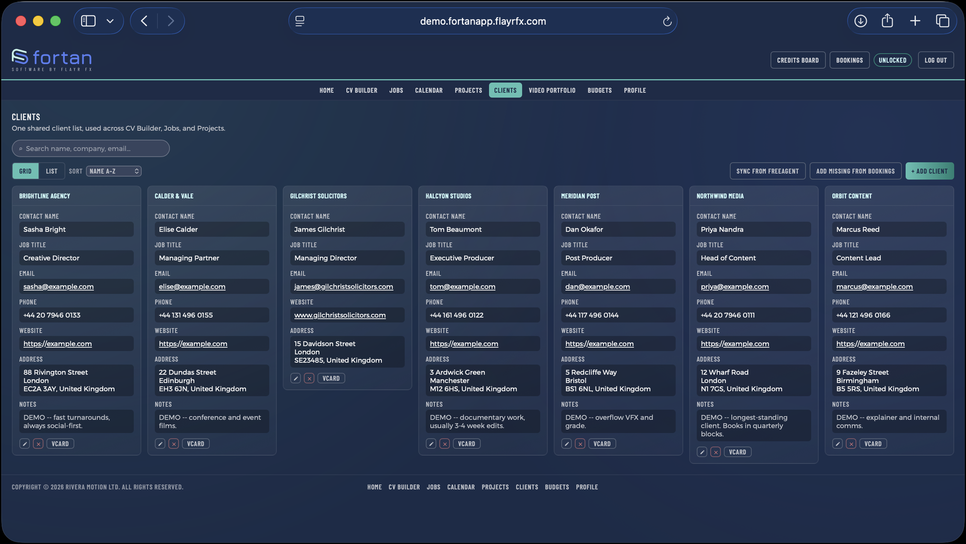966x544 pixels.
Task: Delete the Meridian Post client
Action: pyautogui.click(x=580, y=443)
